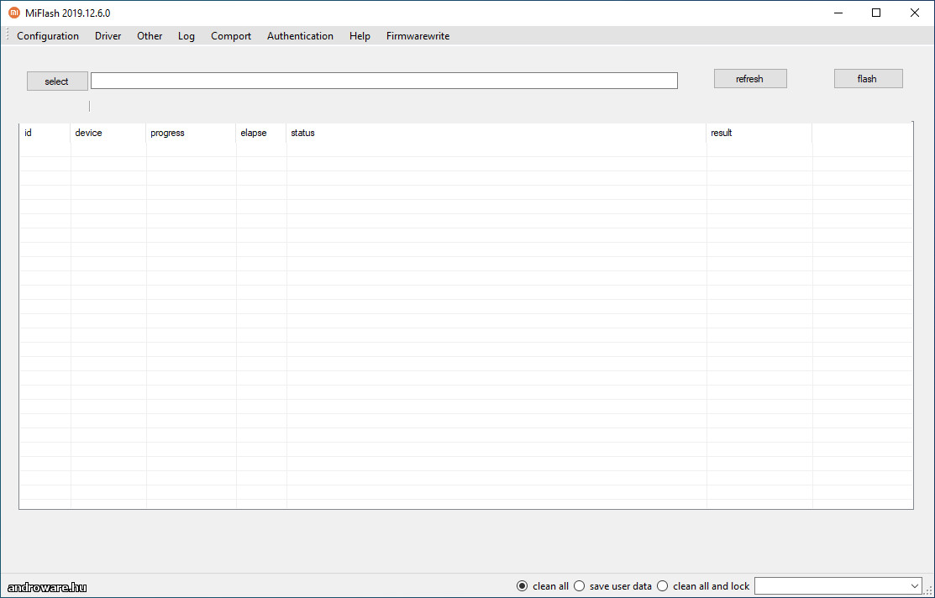Close the MiFlash window
The width and height of the screenshot is (935, 598).
[x=915, y=13]
